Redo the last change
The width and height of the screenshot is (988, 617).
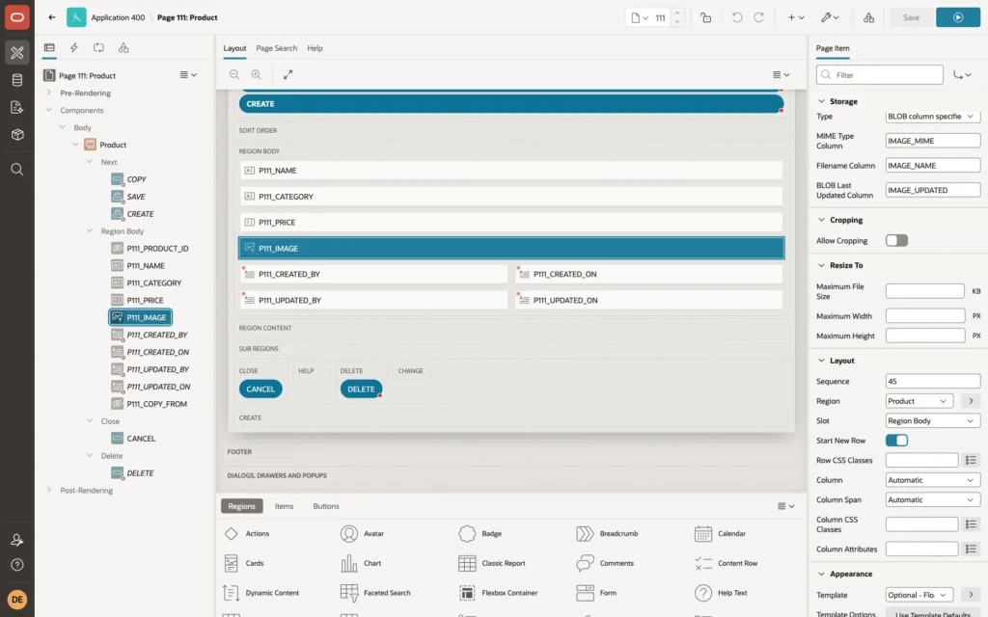758,17
